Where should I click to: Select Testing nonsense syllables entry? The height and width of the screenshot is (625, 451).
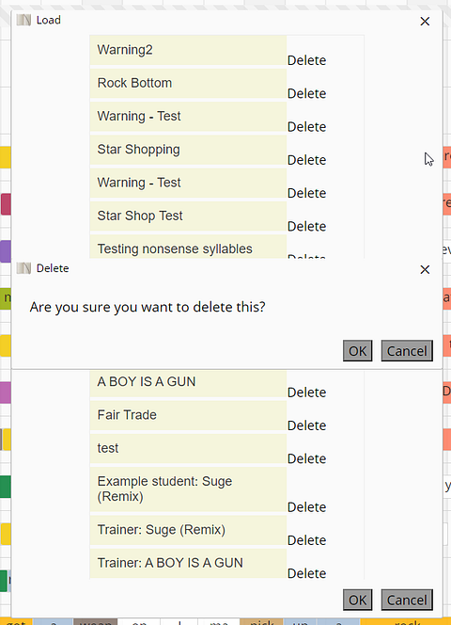click(188, 248)
